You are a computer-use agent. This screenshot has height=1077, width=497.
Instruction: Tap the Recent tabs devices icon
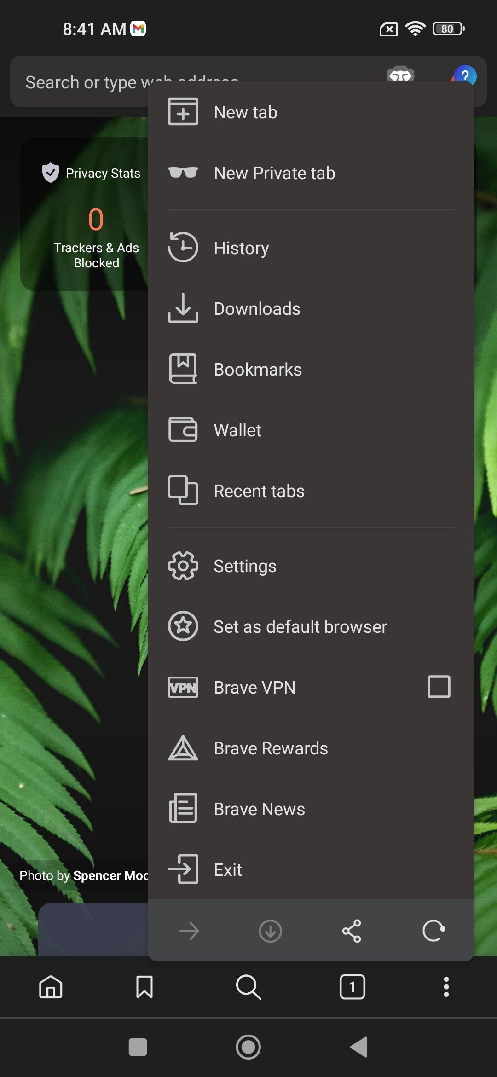[x=183, y=490]
